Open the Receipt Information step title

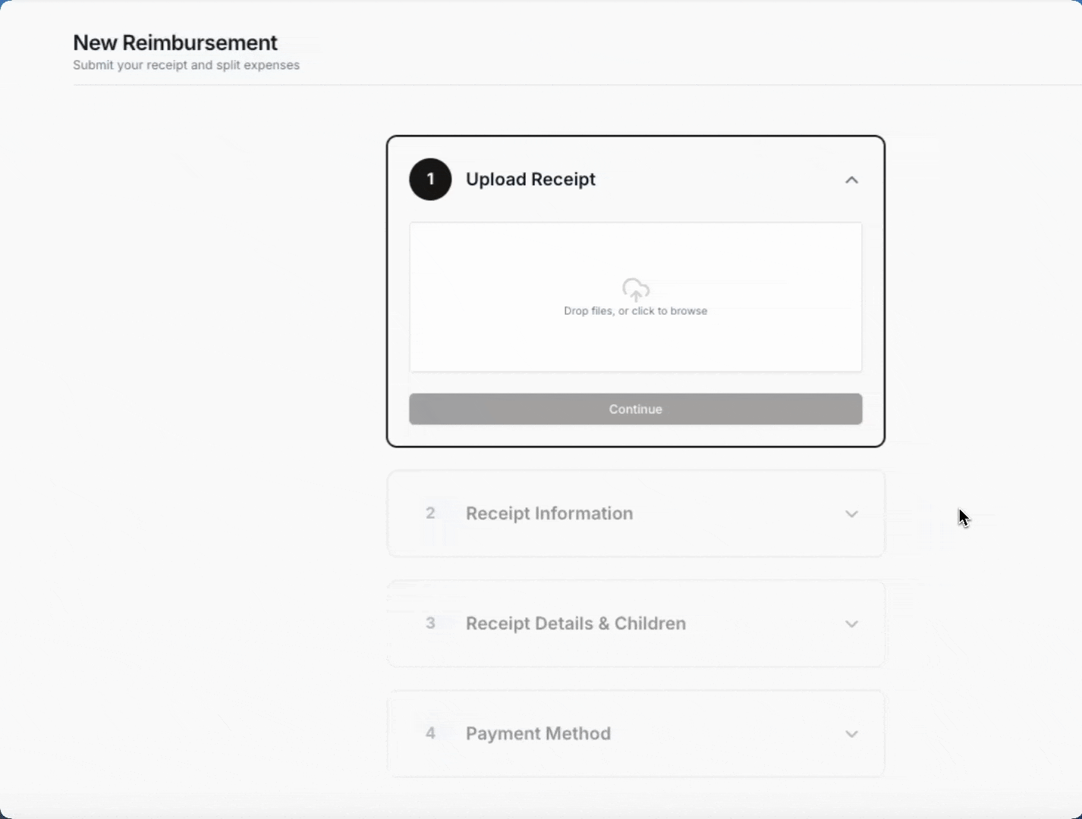point(549,513)
